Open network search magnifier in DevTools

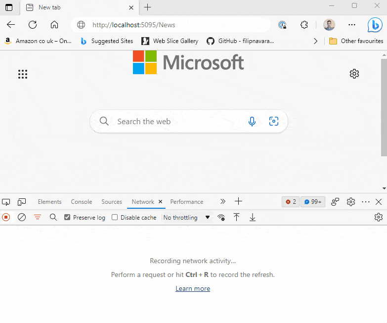53,217
